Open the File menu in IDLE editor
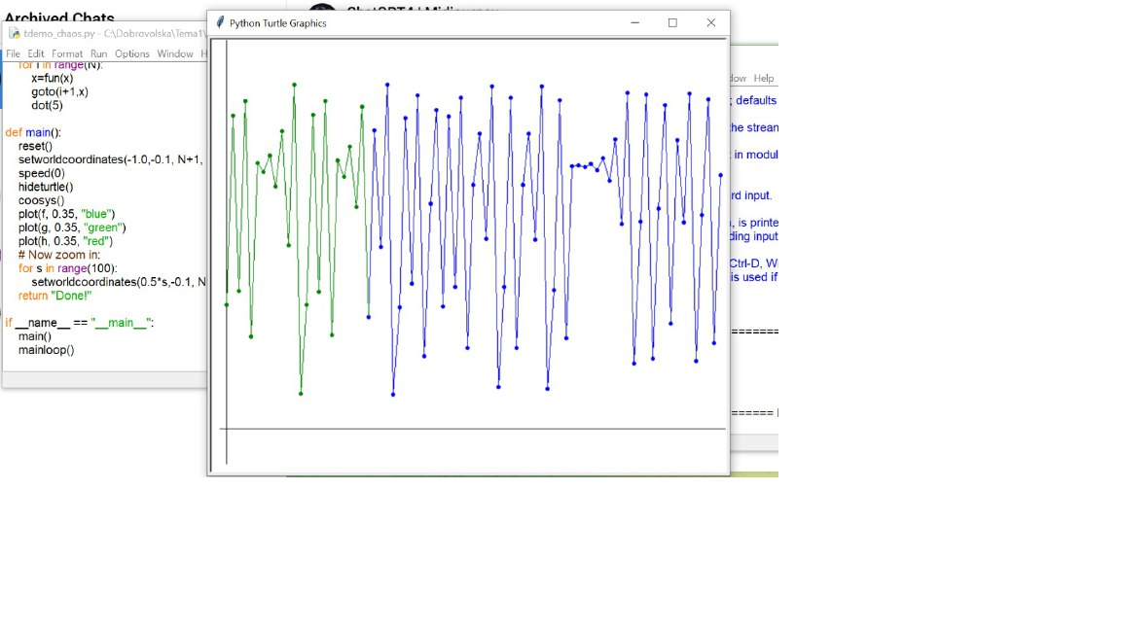1121x630 pixels. [x=13, y=53]
